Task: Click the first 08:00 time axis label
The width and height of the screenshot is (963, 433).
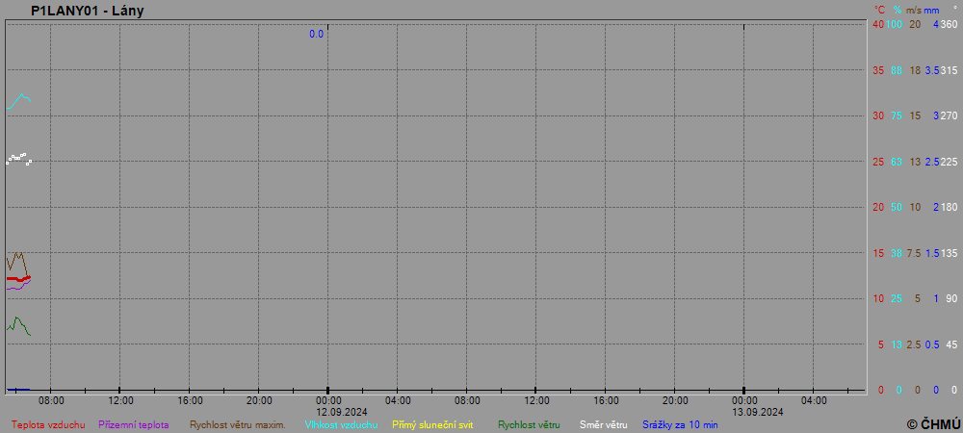Action: tap(51, 400)
